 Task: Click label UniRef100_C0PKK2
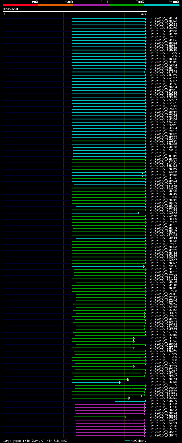(x=163, y=119)
